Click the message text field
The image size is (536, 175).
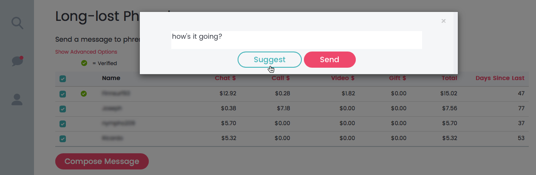(297, 40)
